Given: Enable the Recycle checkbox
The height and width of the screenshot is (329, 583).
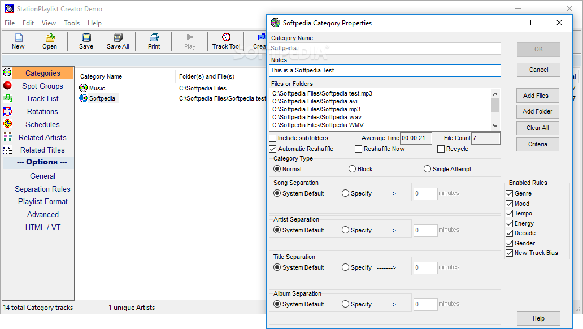Looking at the screenshot, I should (441, 149).
